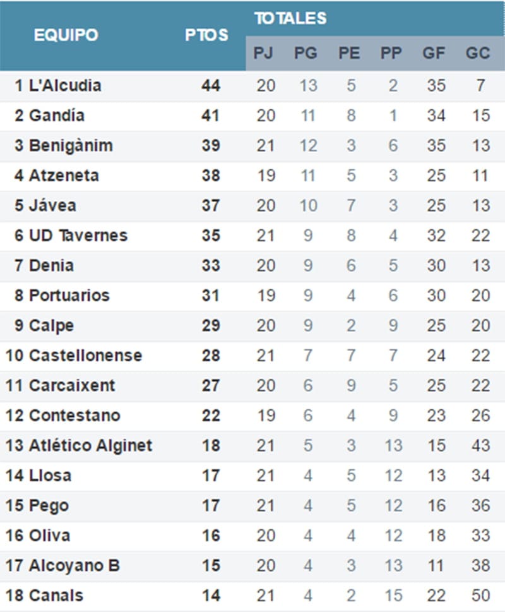This screenshot has width=505, height=612.
Task: Click the PG column header
Action: pos(306,53)
